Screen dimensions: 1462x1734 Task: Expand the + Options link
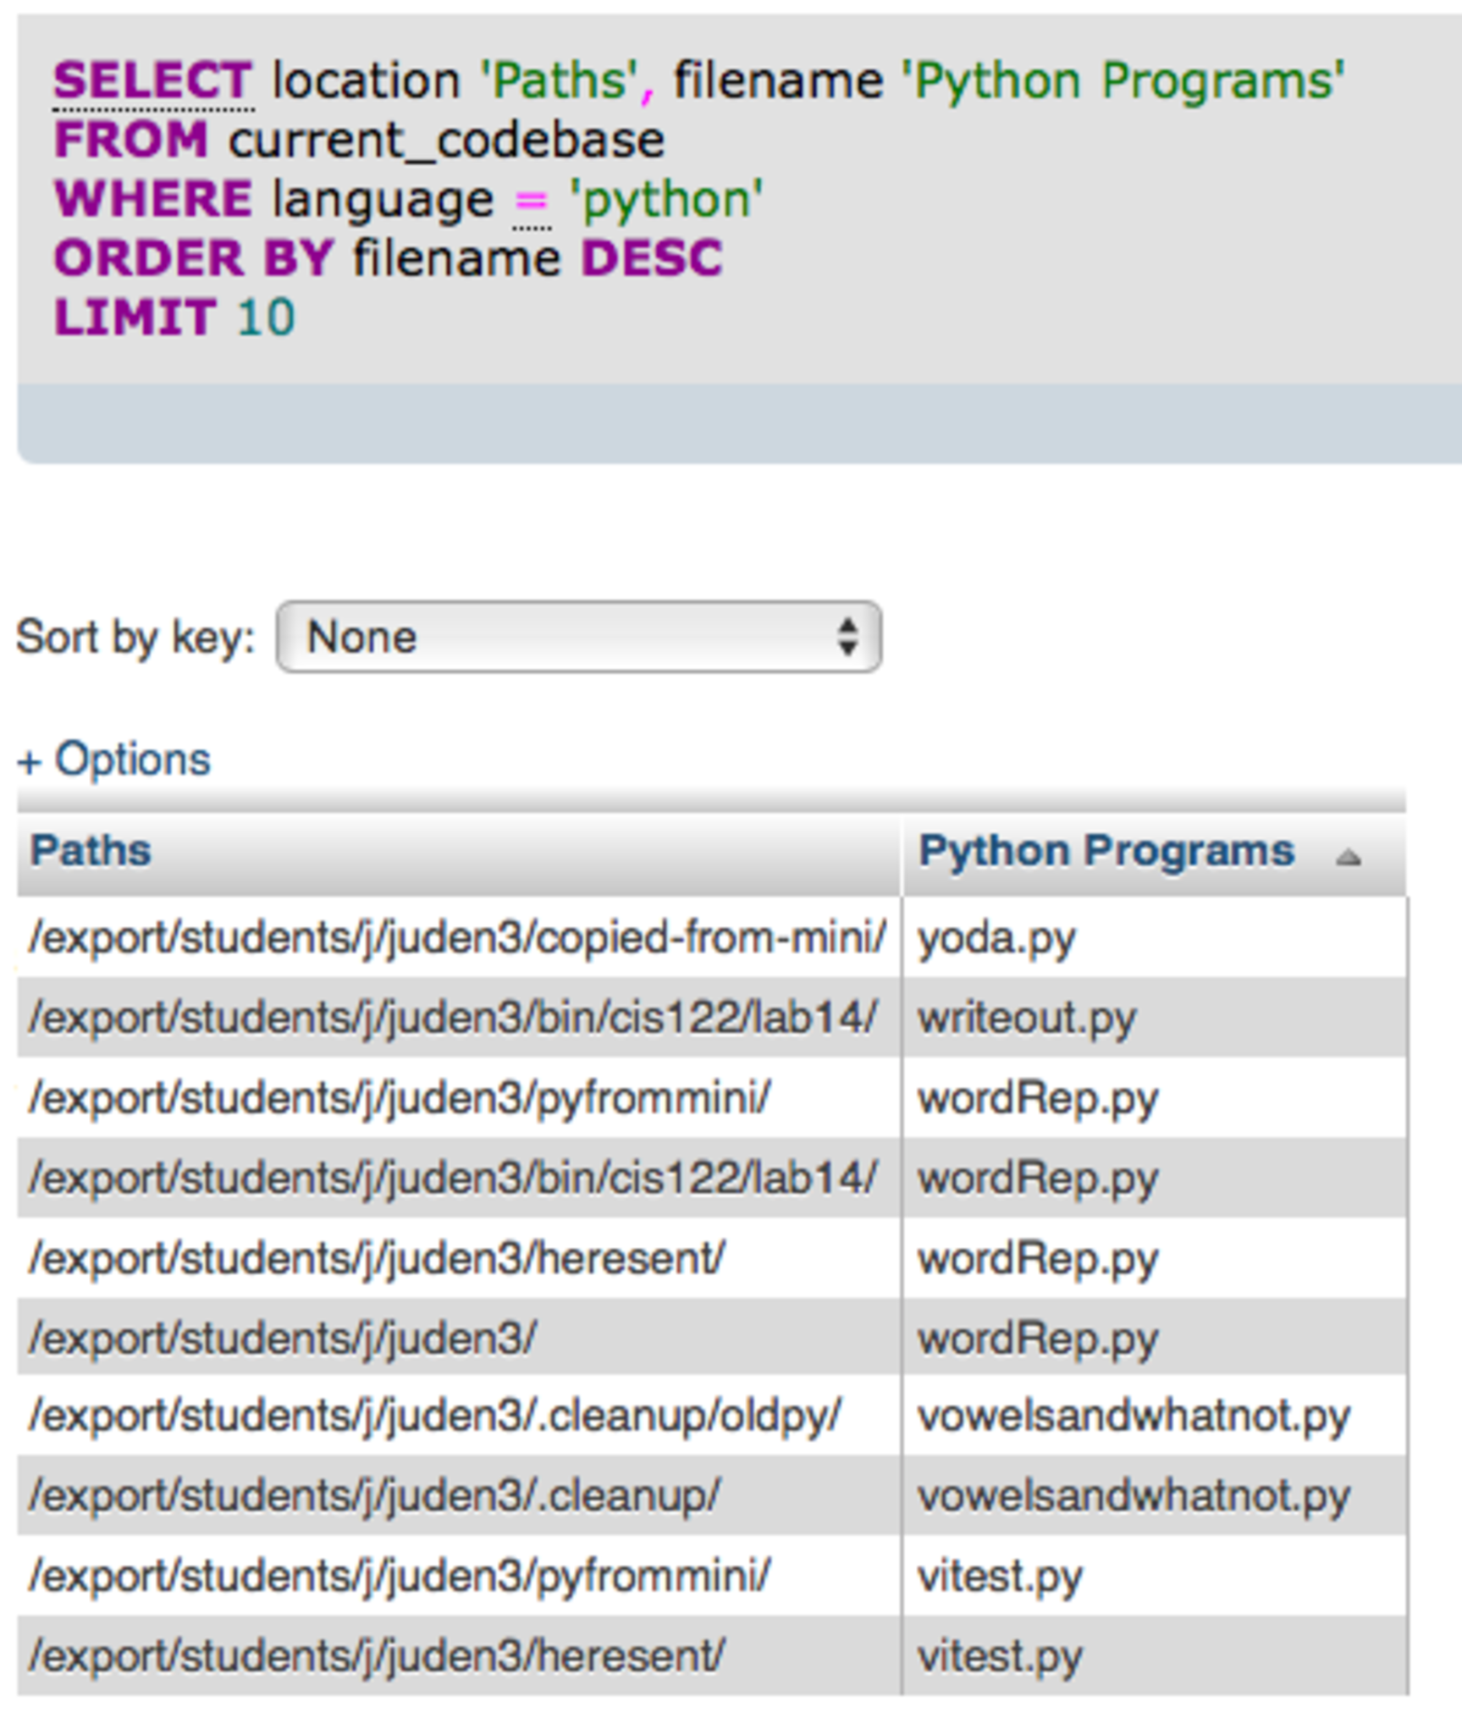point(114,759)
